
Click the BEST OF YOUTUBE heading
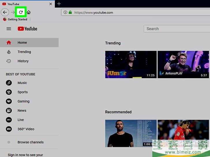point(20,74)
